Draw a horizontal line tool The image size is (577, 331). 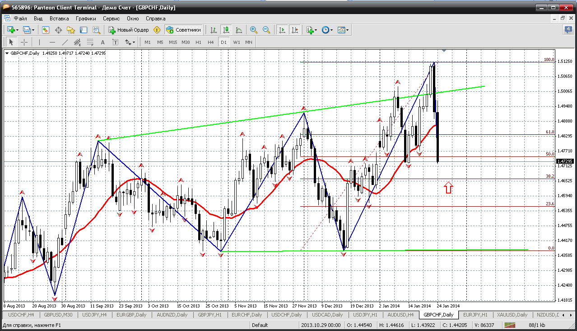[52, 42]
